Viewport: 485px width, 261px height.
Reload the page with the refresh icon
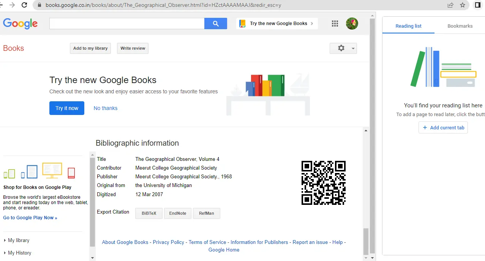(24, 5)
